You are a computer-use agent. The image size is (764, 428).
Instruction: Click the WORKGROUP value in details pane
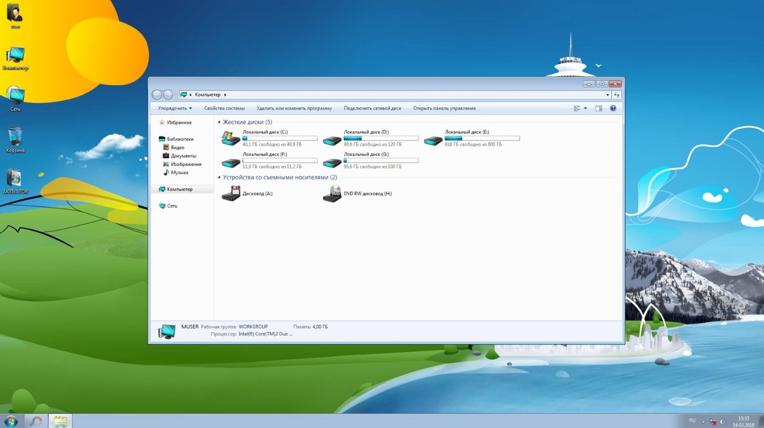coord(253,327)
